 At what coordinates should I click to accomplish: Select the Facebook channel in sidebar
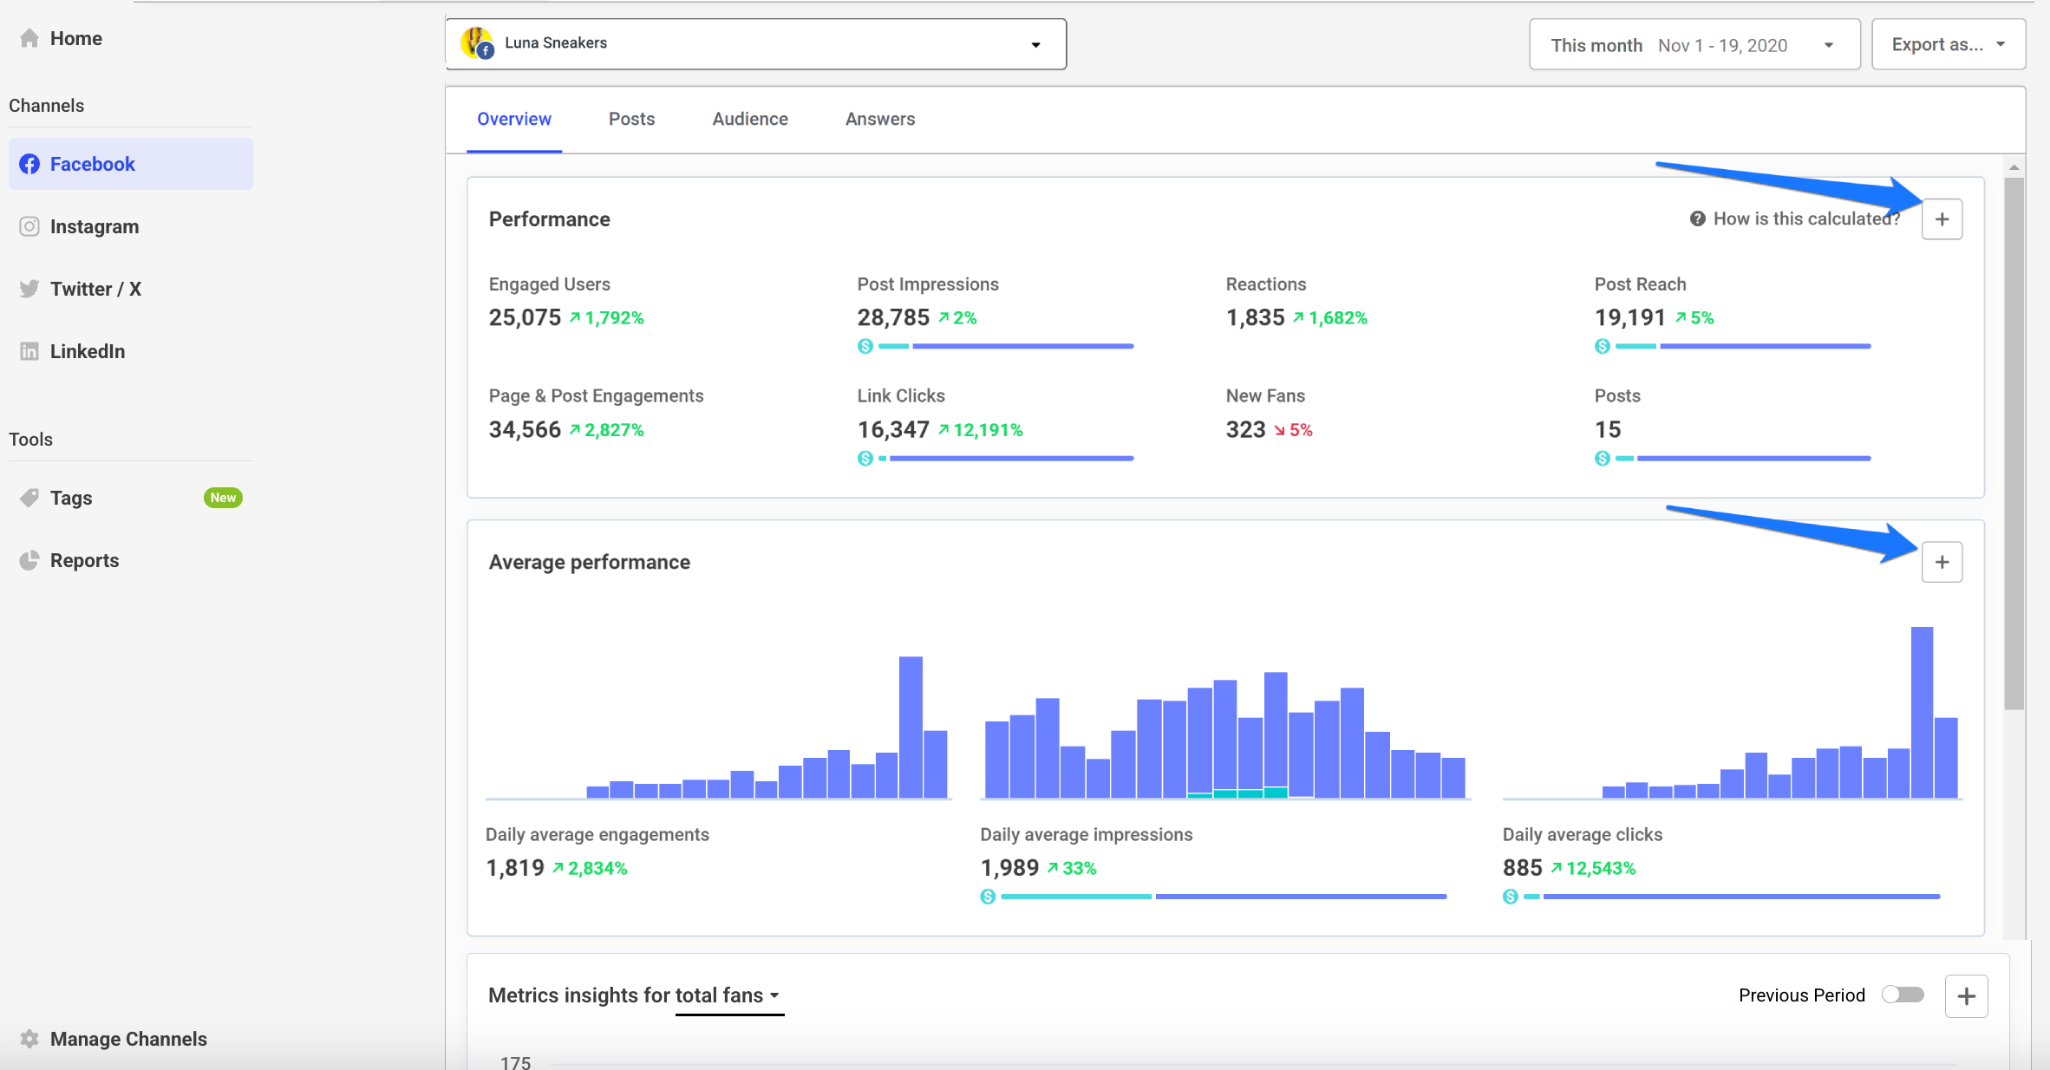click(x=91, y=163)
